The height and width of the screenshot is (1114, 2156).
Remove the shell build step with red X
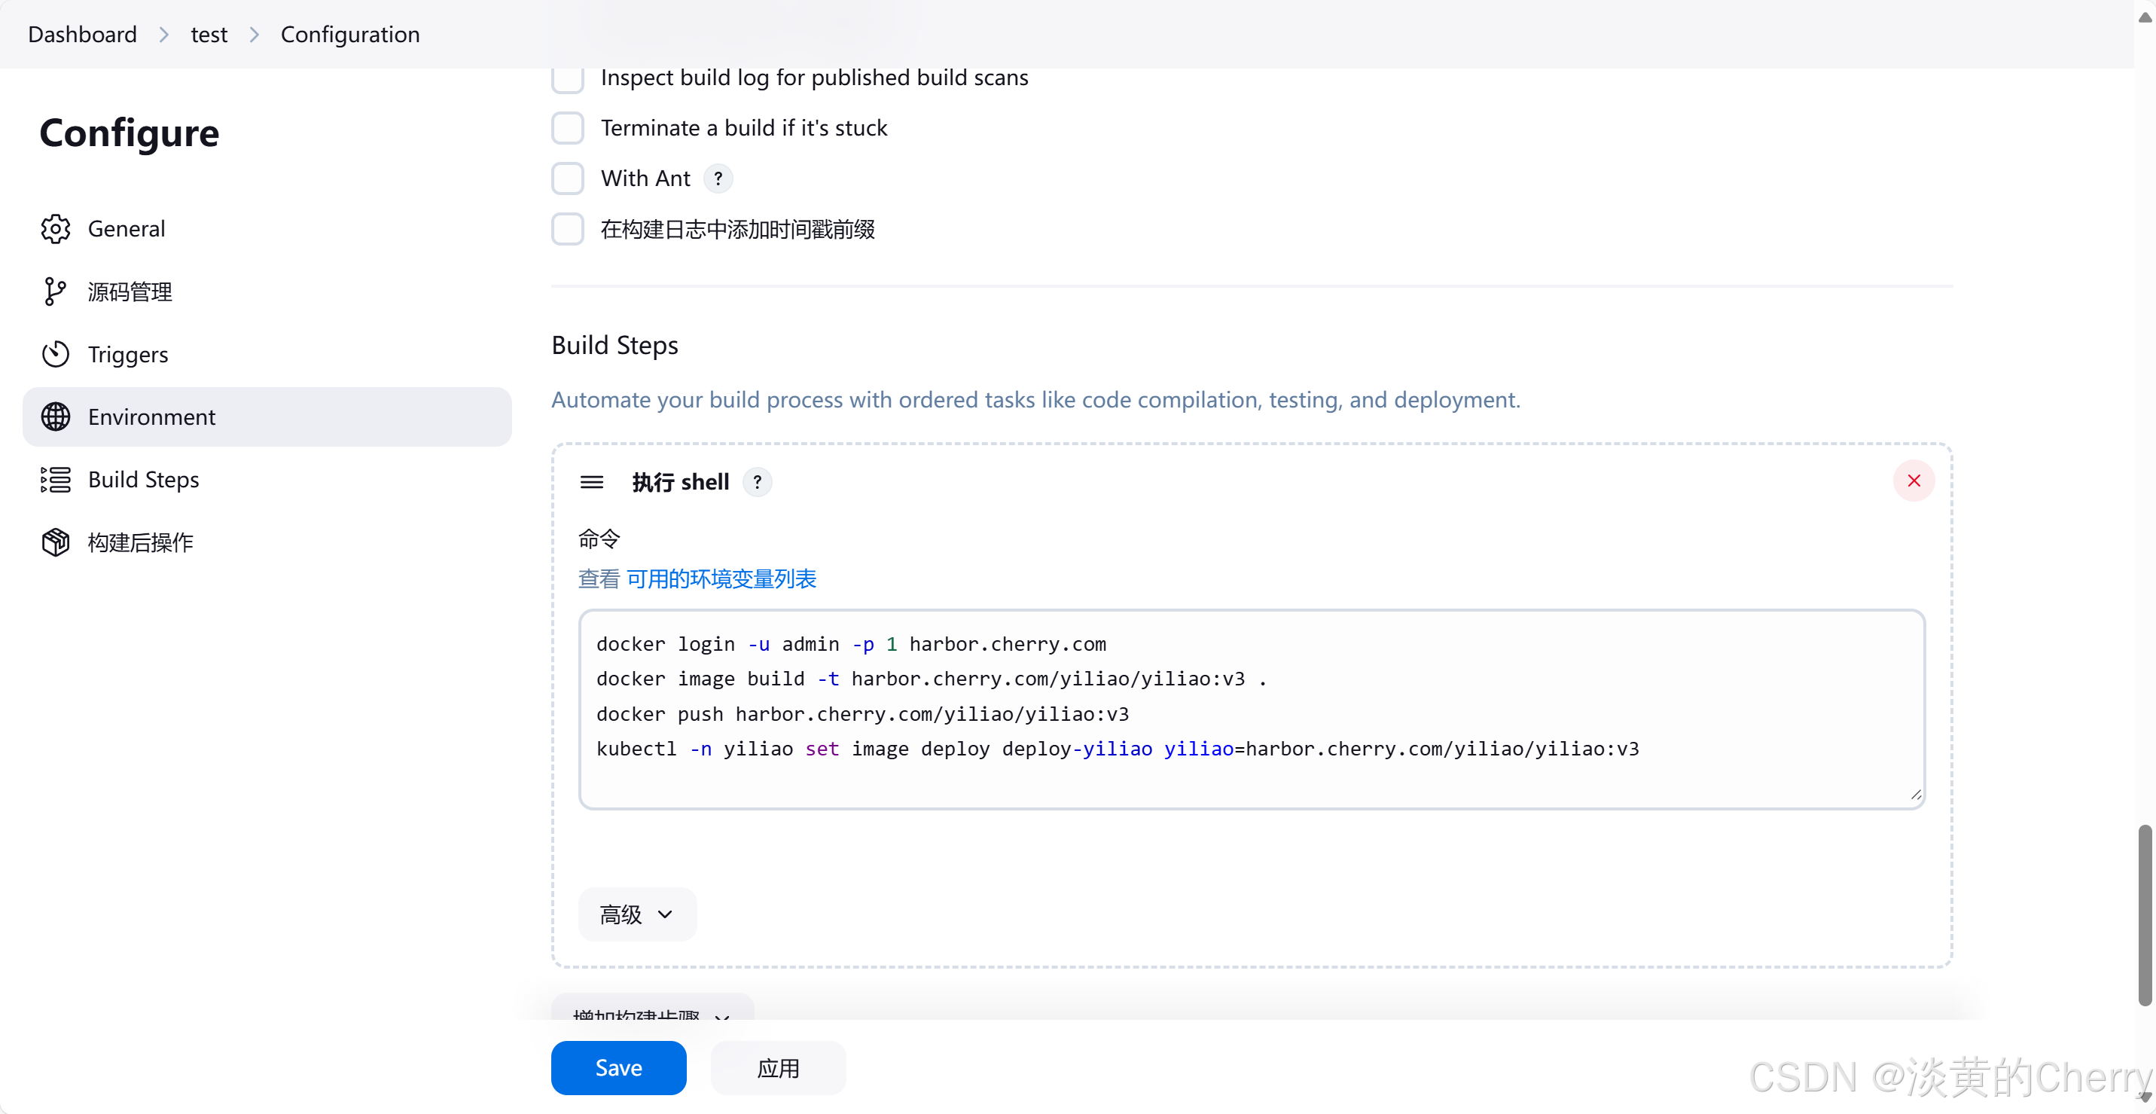point(1914,481)
